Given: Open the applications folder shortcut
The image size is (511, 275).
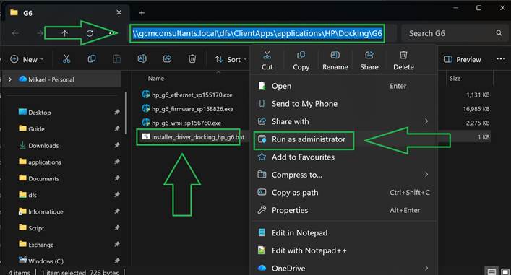Looking at the screenshot, I should coord(44,162).
